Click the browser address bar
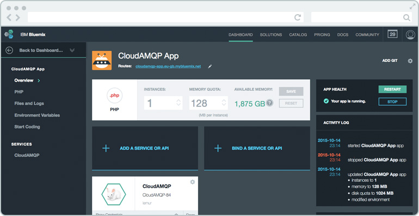Viewport: 419px width, 216px height. coord(165,17)
